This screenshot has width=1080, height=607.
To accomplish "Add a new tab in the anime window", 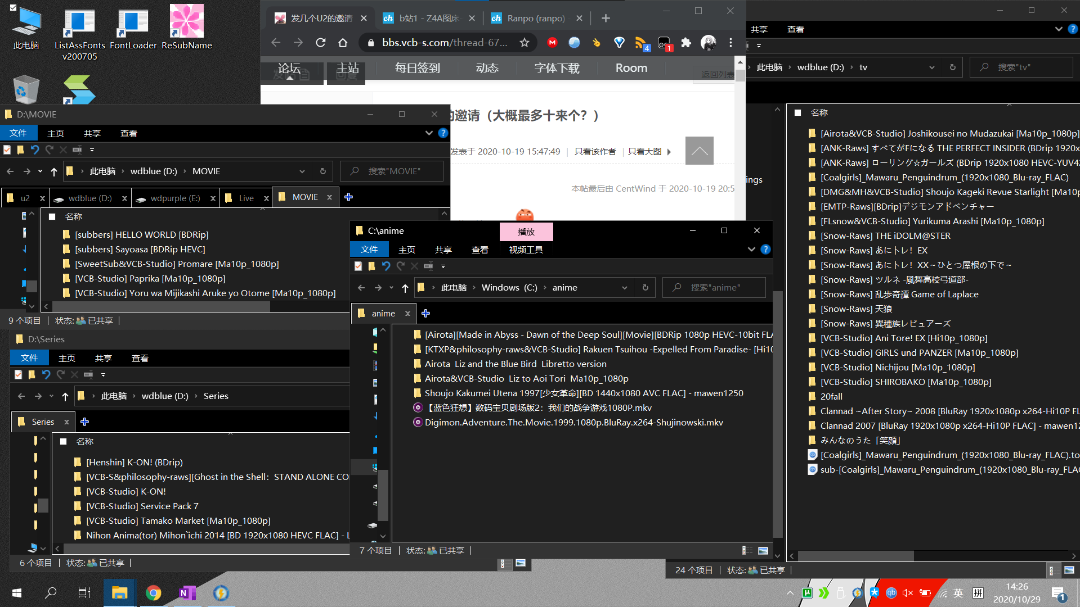I will (x=425, y=314).
